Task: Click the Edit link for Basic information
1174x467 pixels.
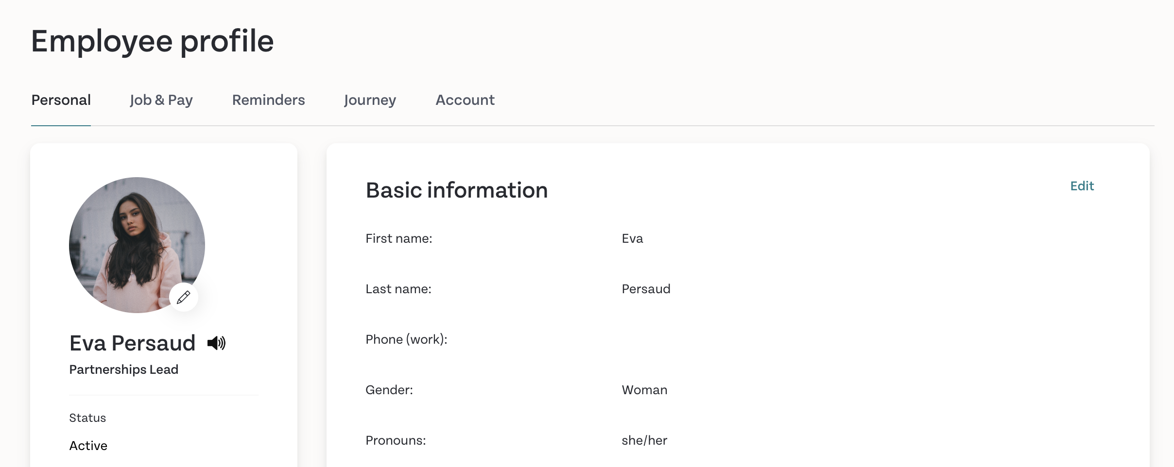Action: (x=1082, y=186)
